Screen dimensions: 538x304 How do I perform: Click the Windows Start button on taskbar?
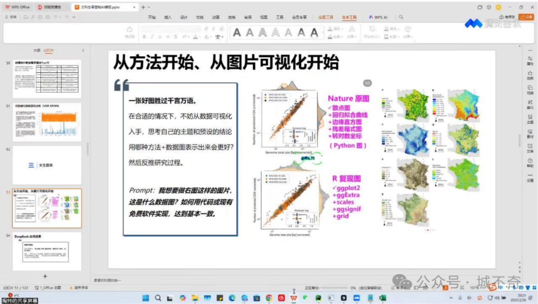(145, 298)
